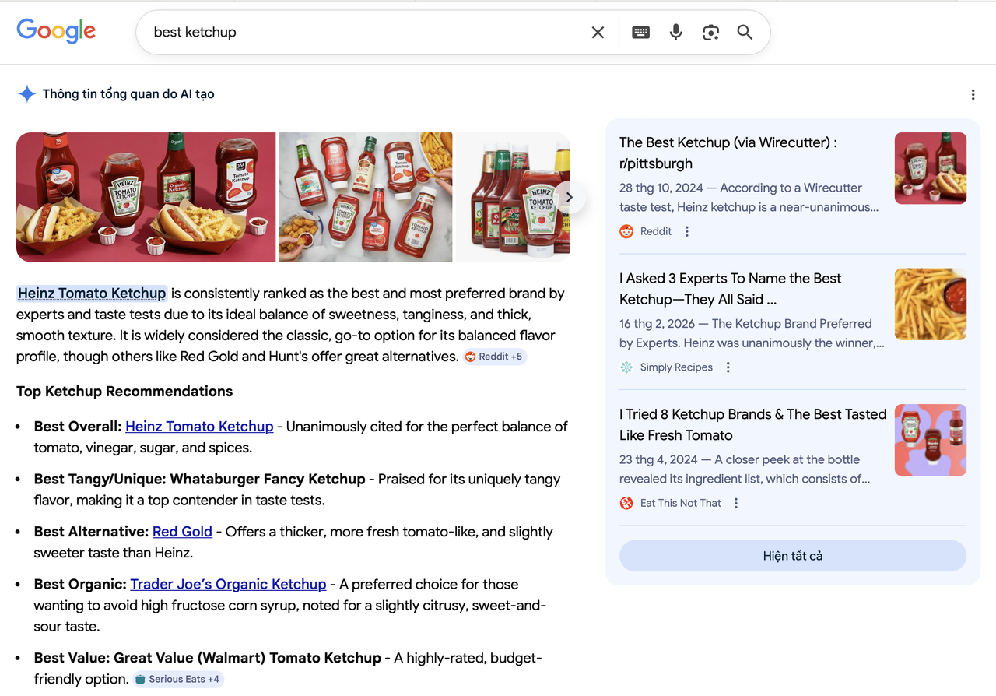Open the french fries thumbnail for Simply Recipes

click(x=931, y=304)
